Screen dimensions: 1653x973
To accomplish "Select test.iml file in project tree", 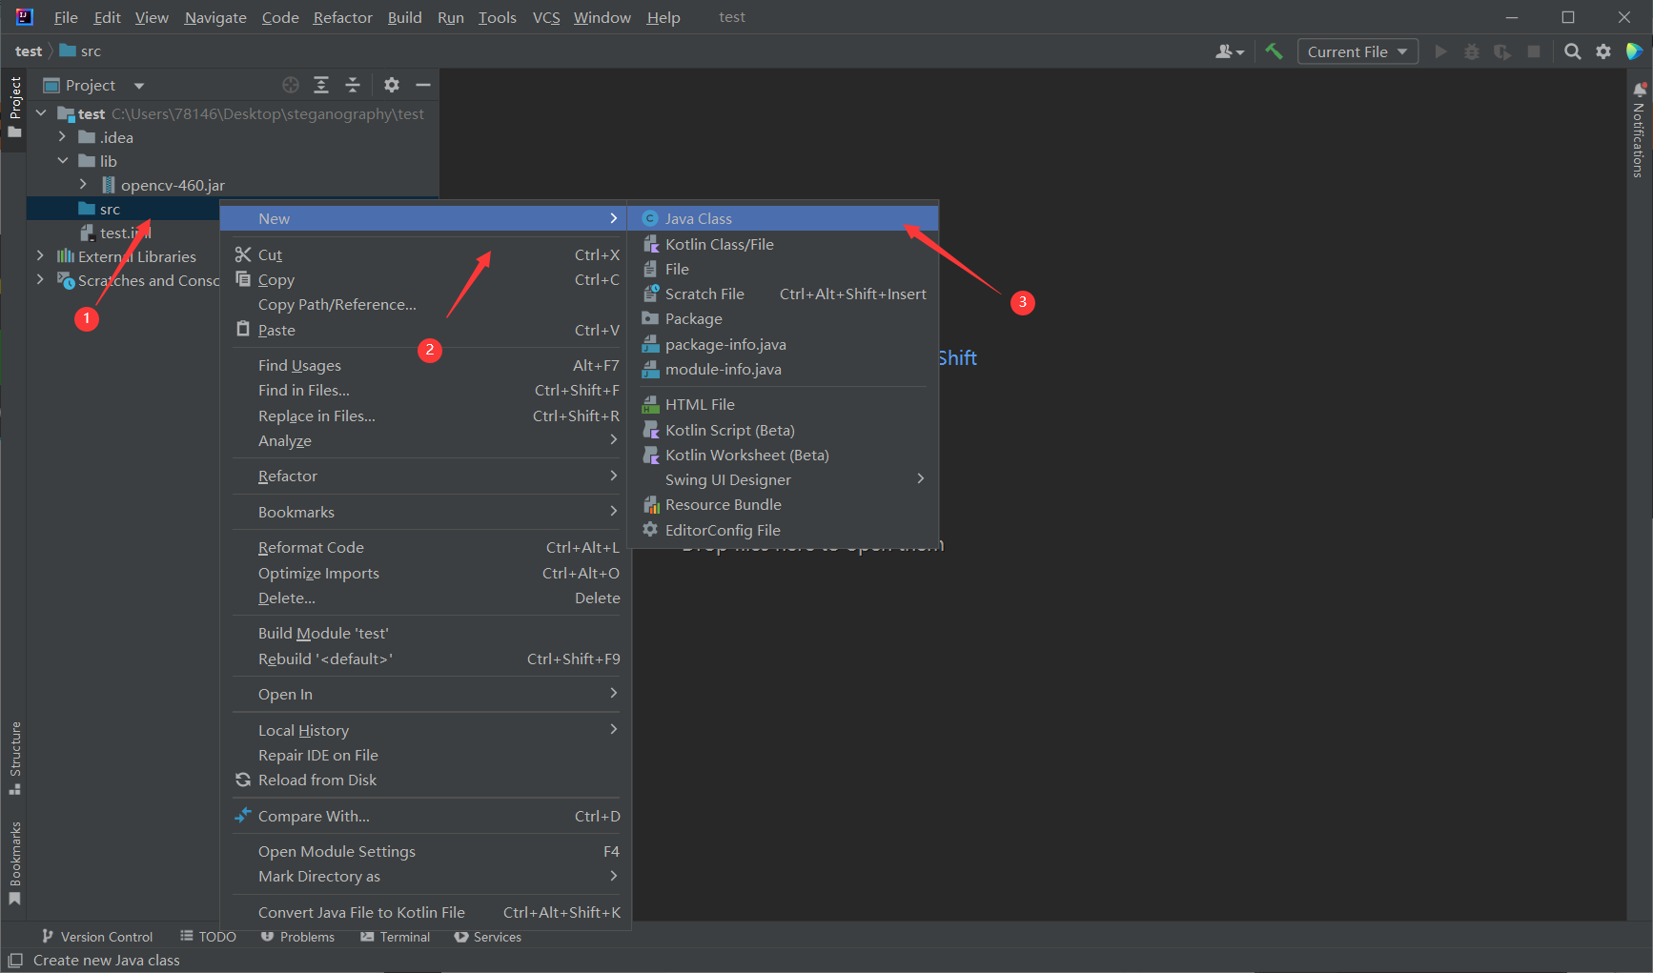I will [x=125, y=233].
